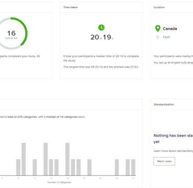Image resolution: width=193 pixels, height=188 pixels.
Task: Click the Nothing has been standardized yet heading
Action: click(x=173, y=139)
